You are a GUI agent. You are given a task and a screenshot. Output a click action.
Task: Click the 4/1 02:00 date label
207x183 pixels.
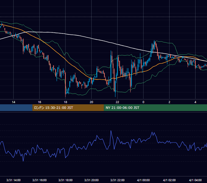tap(169, 180)
